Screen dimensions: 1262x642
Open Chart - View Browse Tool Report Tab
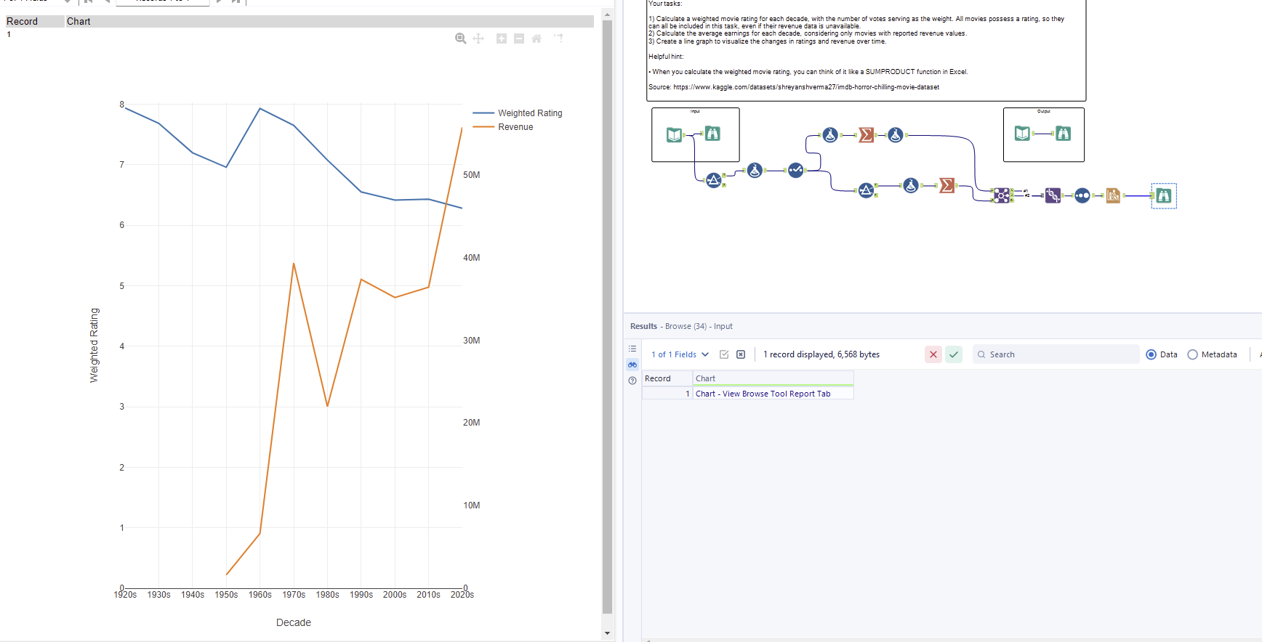tap(763, 394)
